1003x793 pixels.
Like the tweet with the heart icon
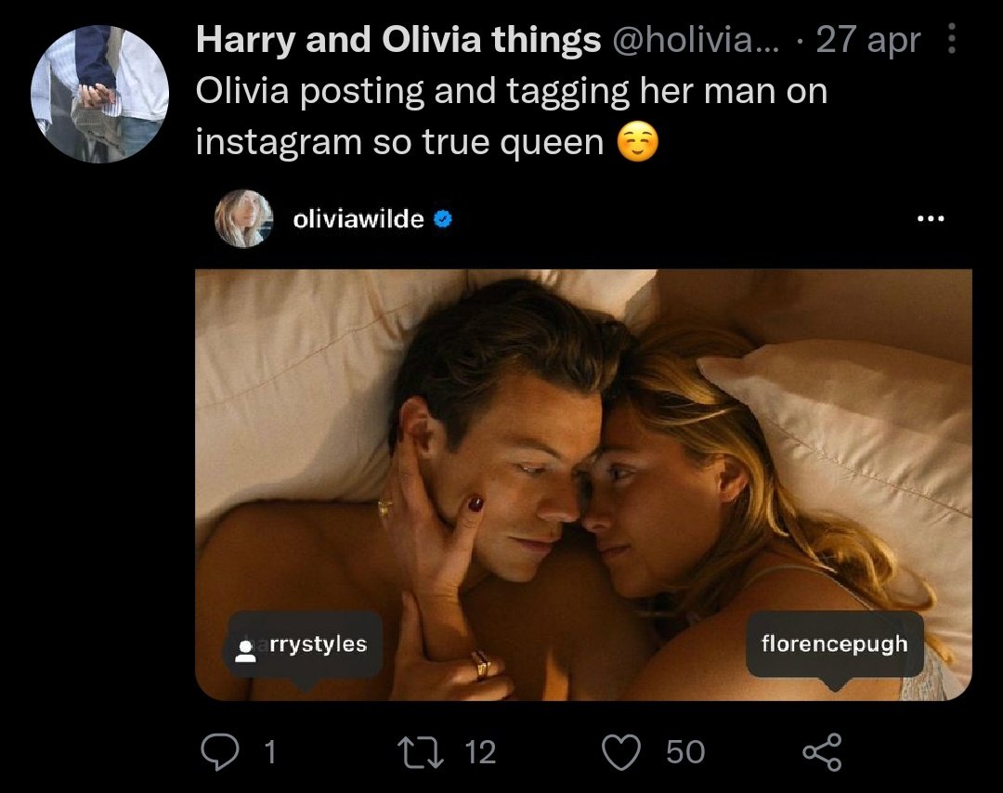[x=621, y=752]
